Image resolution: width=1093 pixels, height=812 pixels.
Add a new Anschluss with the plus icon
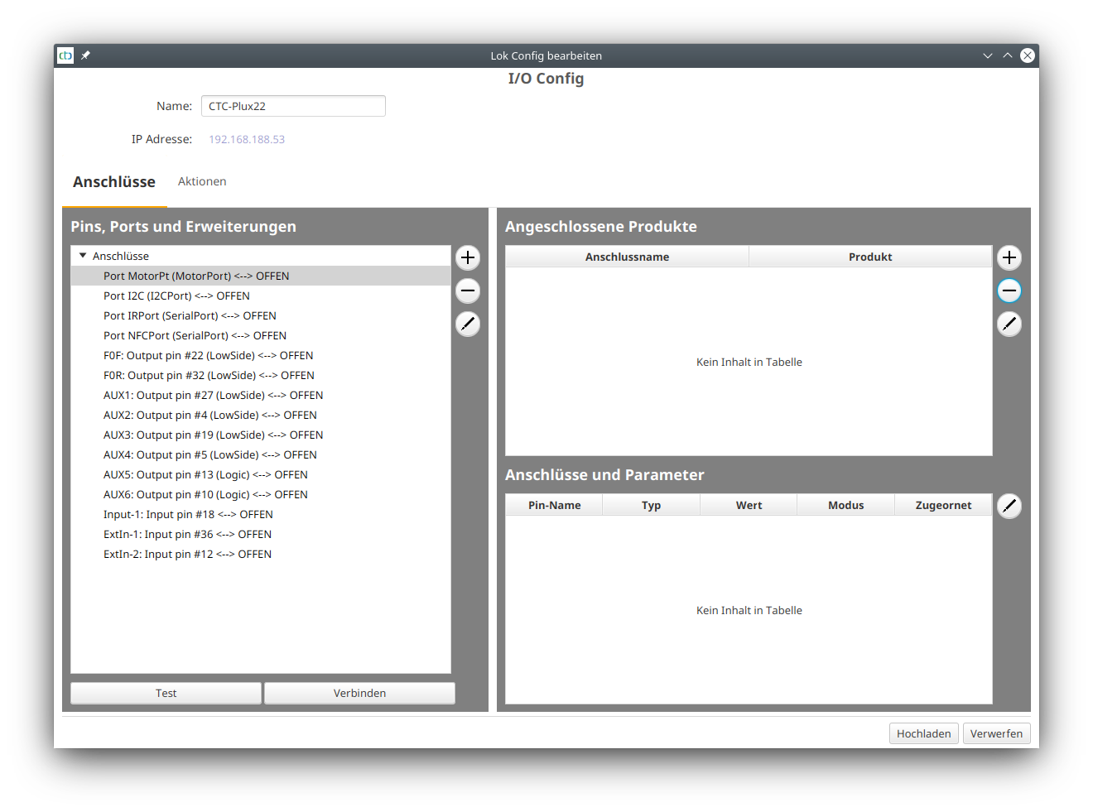[x=467, y=257]
